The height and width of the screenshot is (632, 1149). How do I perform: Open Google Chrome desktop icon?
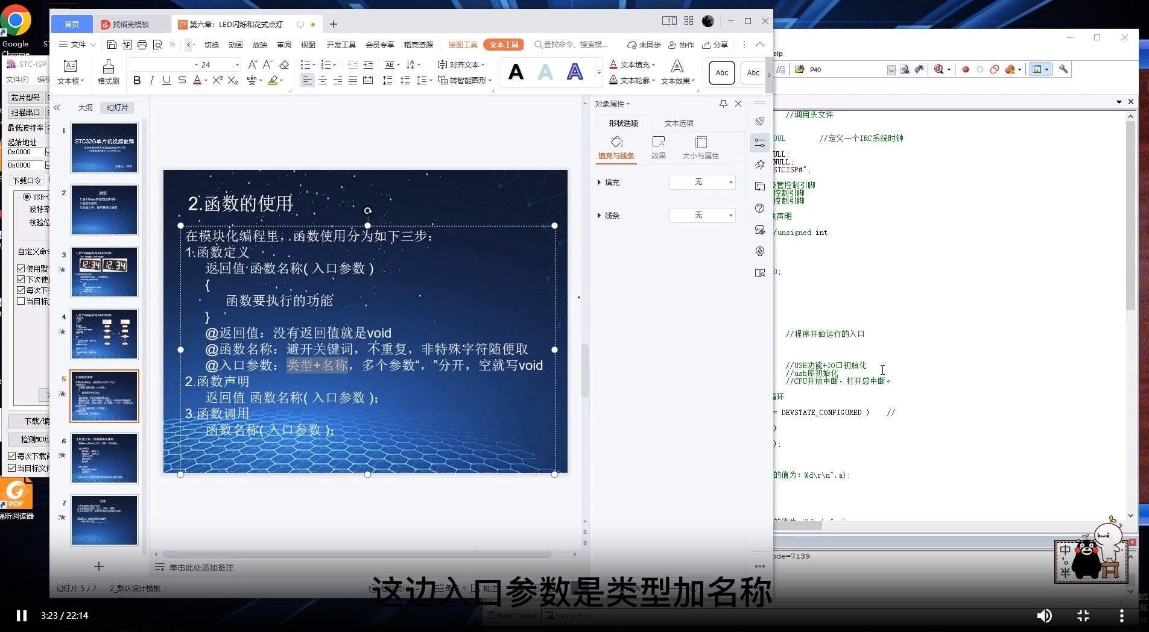pyautogui.click(x=16, y=27)
